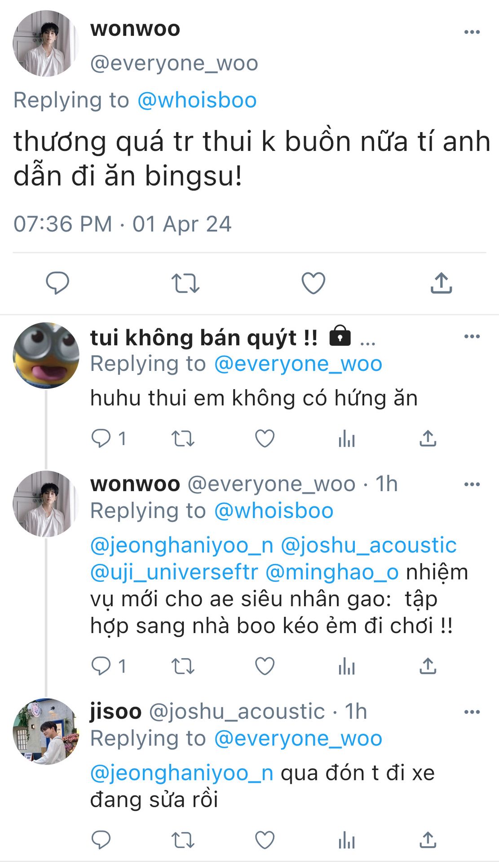Image resolution: width=499 pixels, height=862 pixels.
Task: Retweet the "huhu thui em" reply
Action: click(183, 439)
